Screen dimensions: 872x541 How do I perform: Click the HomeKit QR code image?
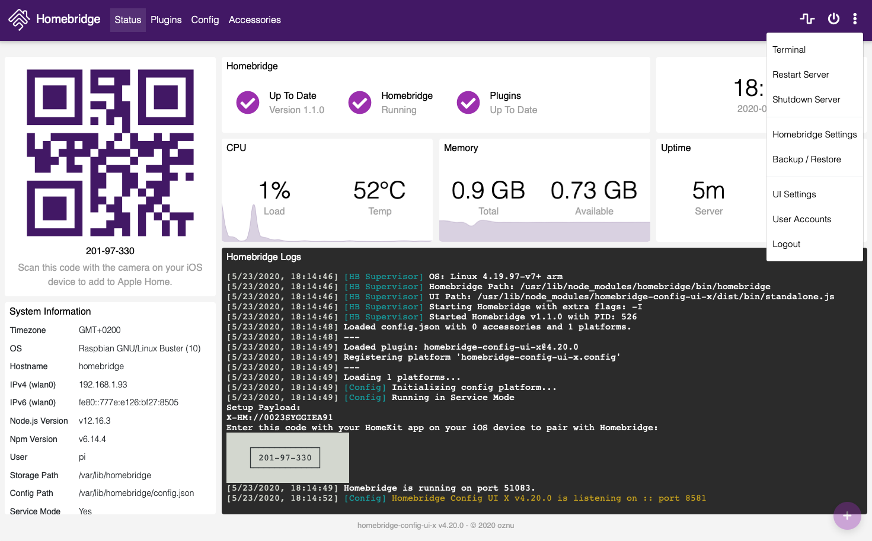coord(110,153)
